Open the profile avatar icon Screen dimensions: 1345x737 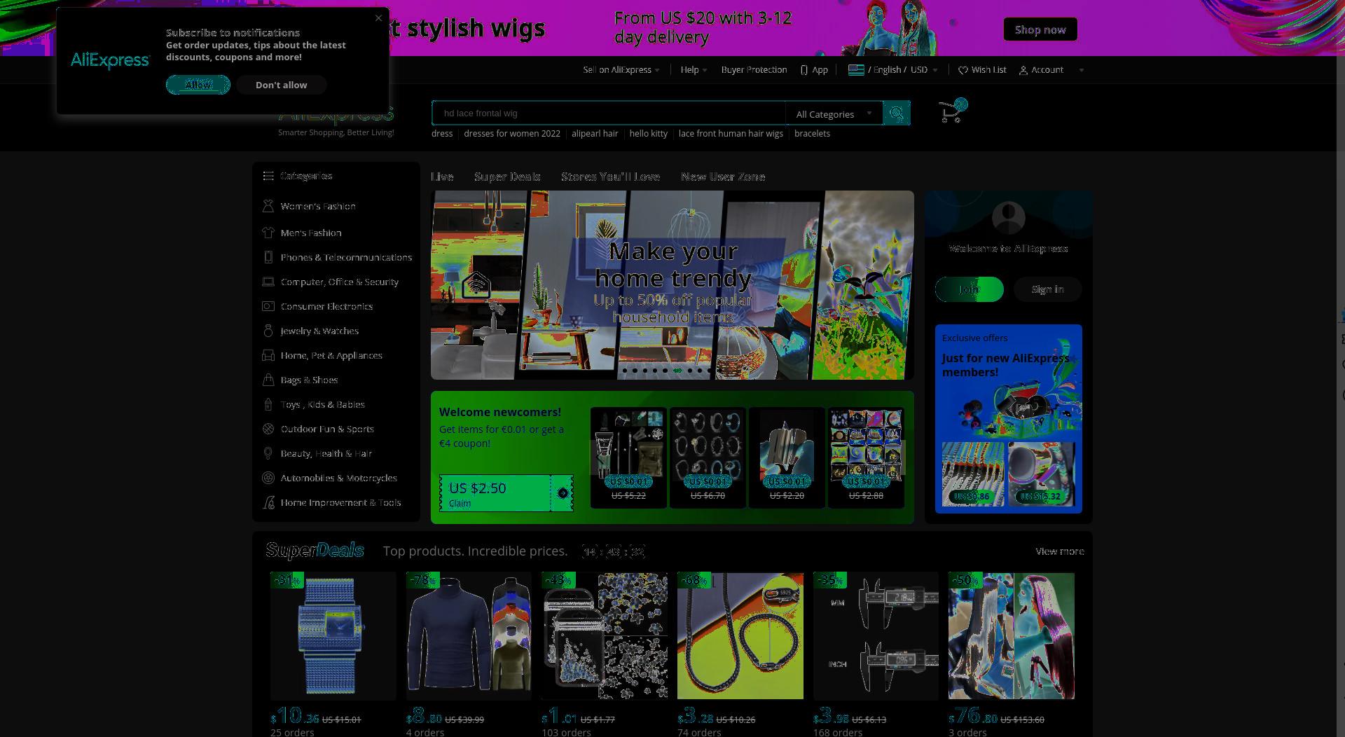point(1009,218)
